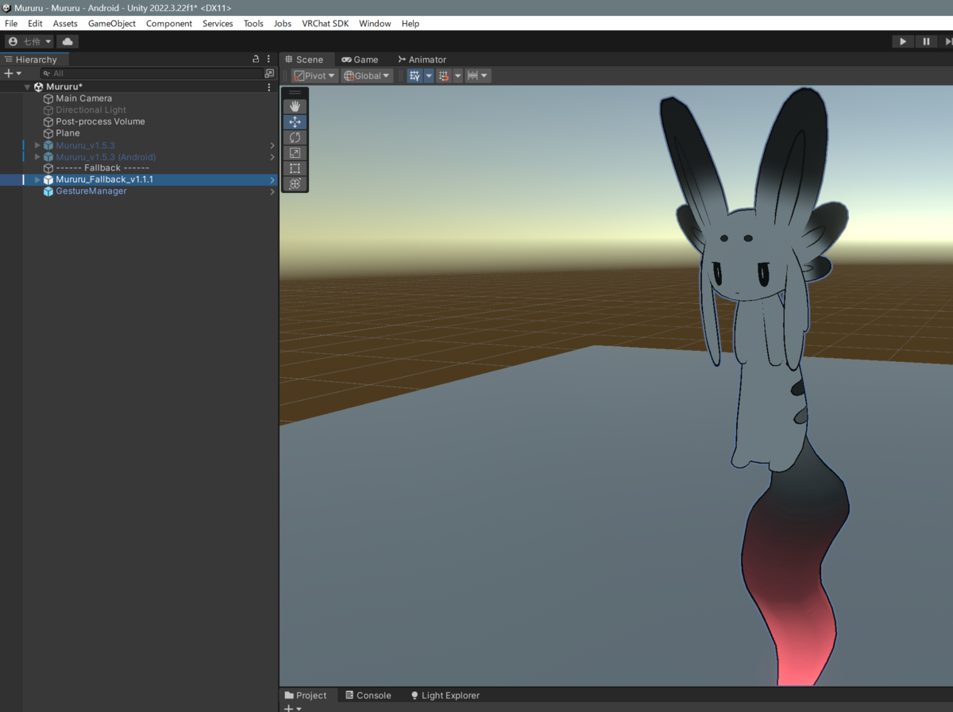953x712 pixels.
Task: Open the GameObject menu
Action: pos(112,24)
